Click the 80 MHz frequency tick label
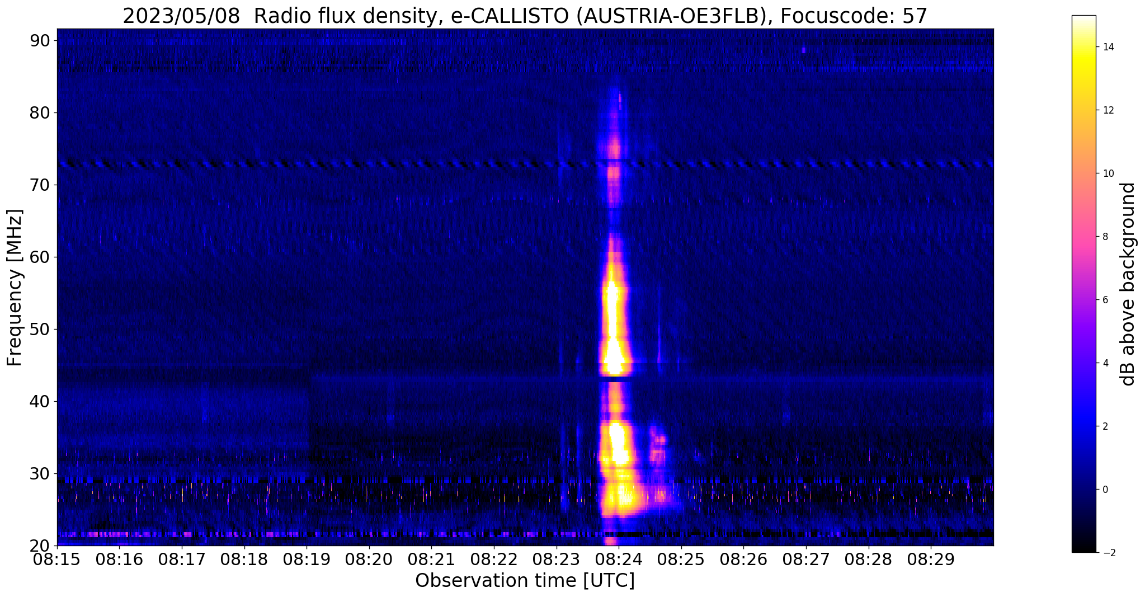The image size is (1145, 597). (x=40, y=113)
